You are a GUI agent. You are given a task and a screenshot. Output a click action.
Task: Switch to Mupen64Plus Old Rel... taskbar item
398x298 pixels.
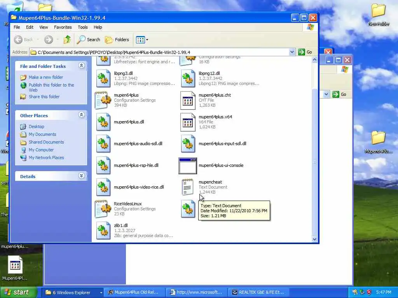coord(135,293)
